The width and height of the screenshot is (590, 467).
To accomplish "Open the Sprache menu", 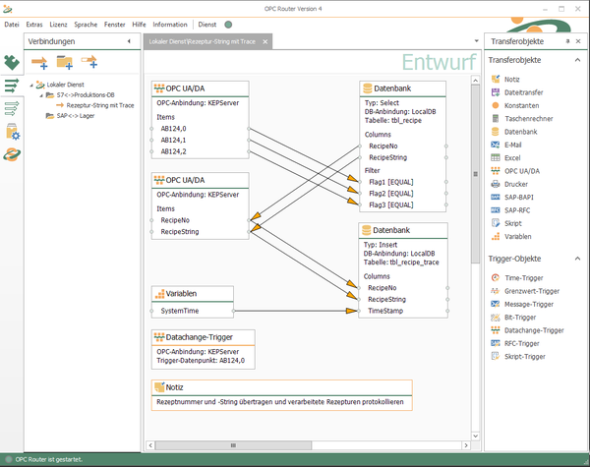I will (86, 25).
